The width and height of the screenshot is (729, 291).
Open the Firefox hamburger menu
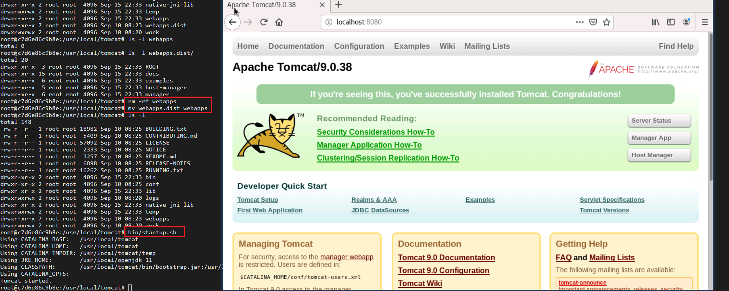click(705, 22)
